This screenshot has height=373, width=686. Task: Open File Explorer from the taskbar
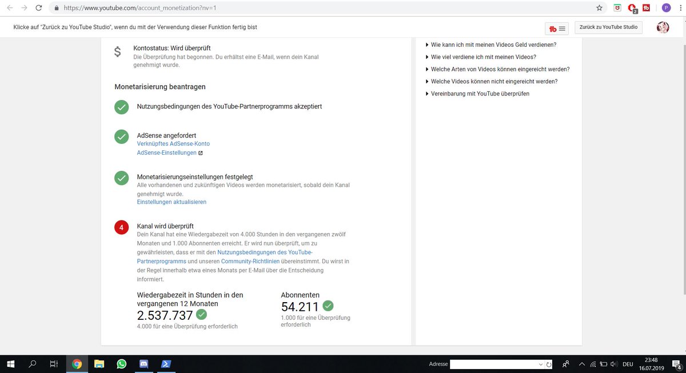click(x=99, y=364)
